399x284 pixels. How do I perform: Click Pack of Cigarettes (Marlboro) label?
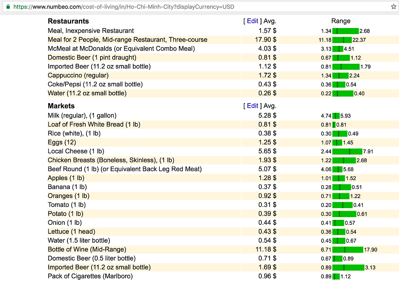click(90, 276)
